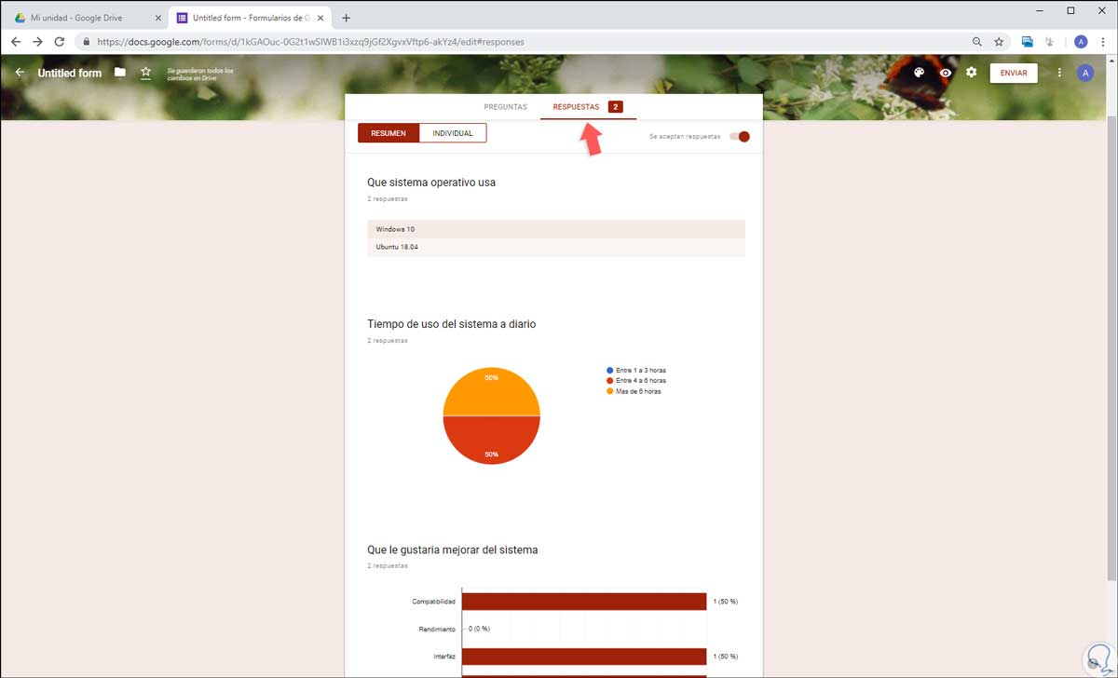Click 'Que le gustaria mejorar del sistema'
The width and height of the screenshot is (1118, 678).
point(453,549)
